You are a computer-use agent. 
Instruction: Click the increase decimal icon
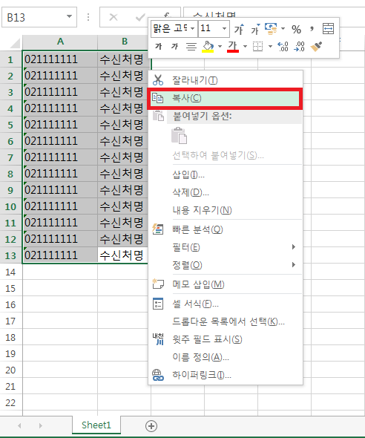coord(283,47)
